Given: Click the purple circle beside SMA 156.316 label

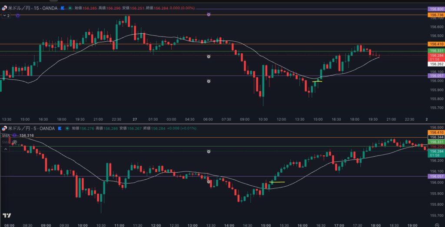Looking at the screenshot, I should pos(15,135).
